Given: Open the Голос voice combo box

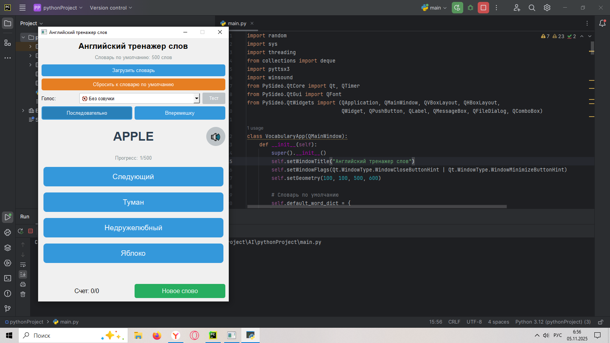Looking at the screenshot, I should click(x=140, y=98).
